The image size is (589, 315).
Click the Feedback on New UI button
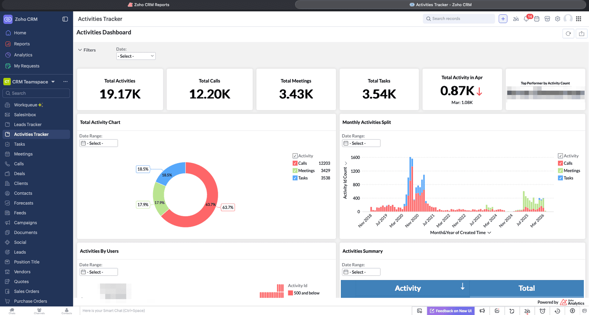[x=451, y=311]
